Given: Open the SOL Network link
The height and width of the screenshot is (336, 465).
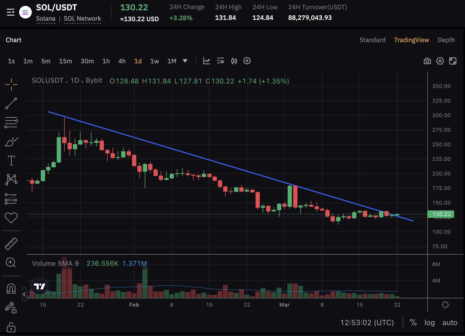Looking at the screenshot, I should coord(82,19).
